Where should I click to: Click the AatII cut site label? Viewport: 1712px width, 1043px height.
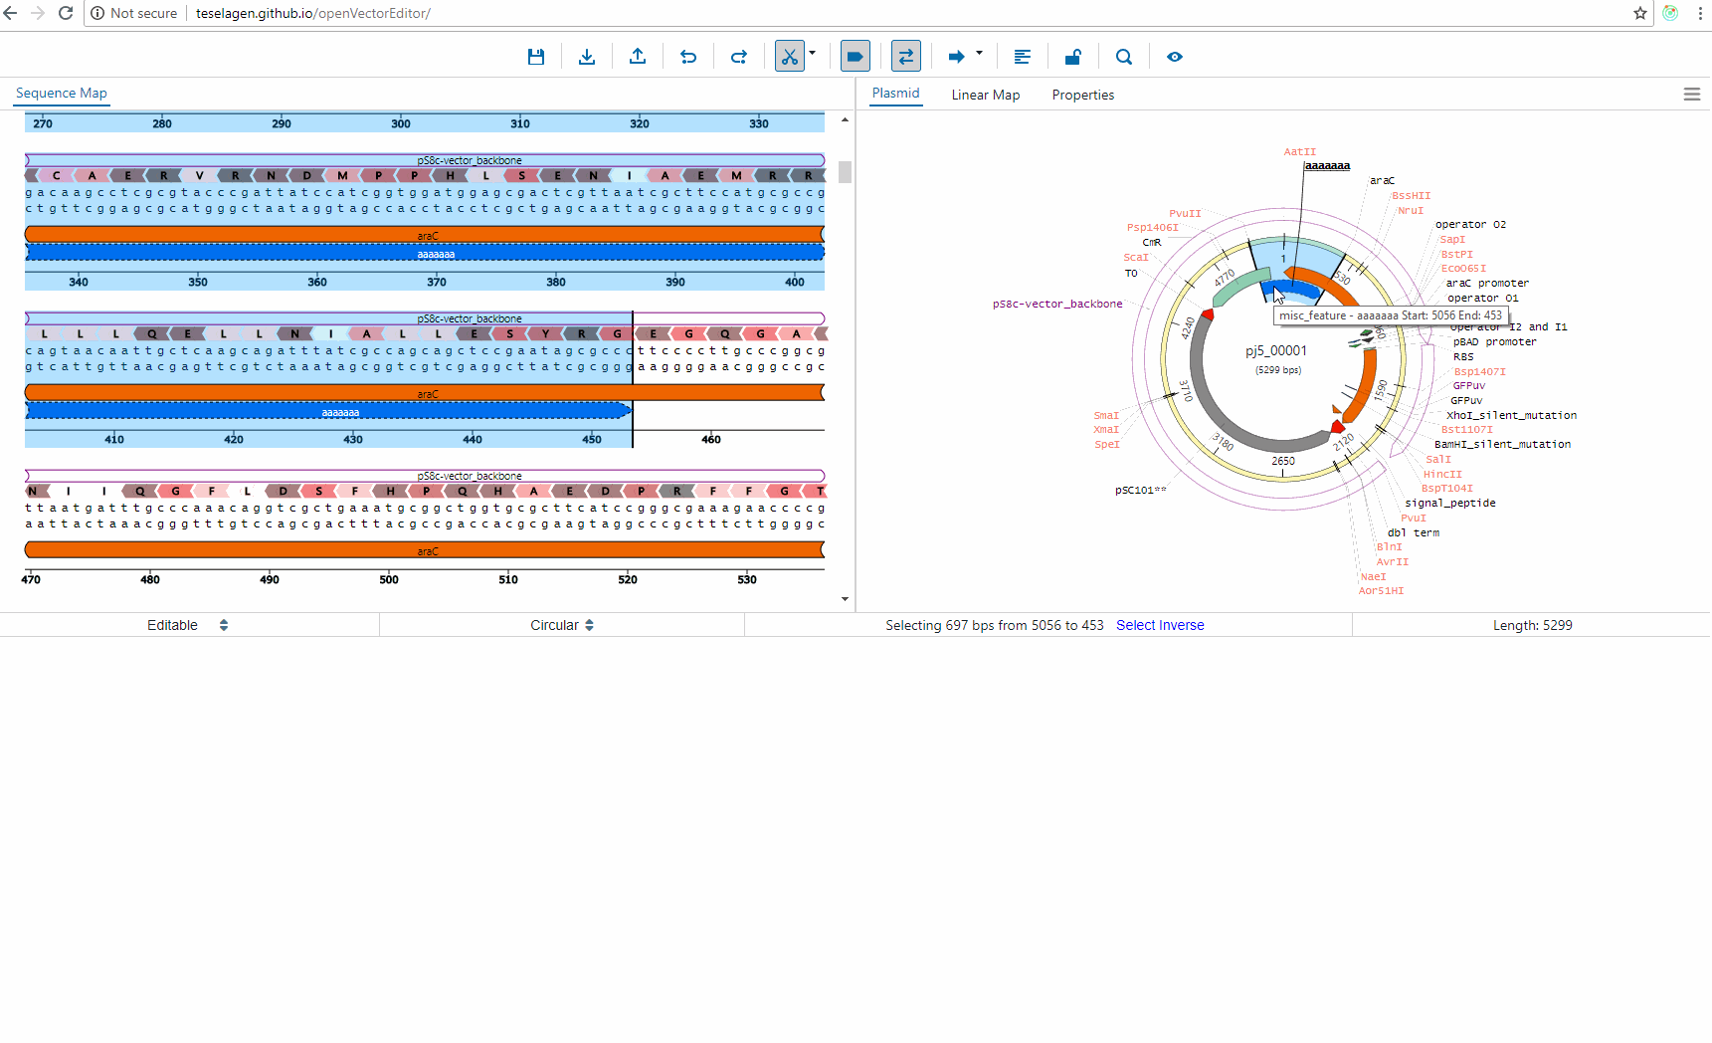point(1299,152)
